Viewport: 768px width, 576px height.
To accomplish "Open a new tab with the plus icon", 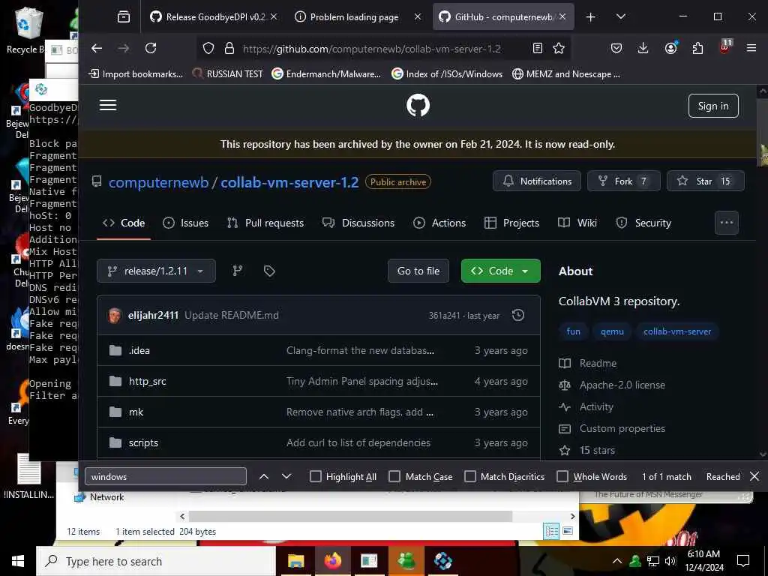I will click(x=591, y=17).
